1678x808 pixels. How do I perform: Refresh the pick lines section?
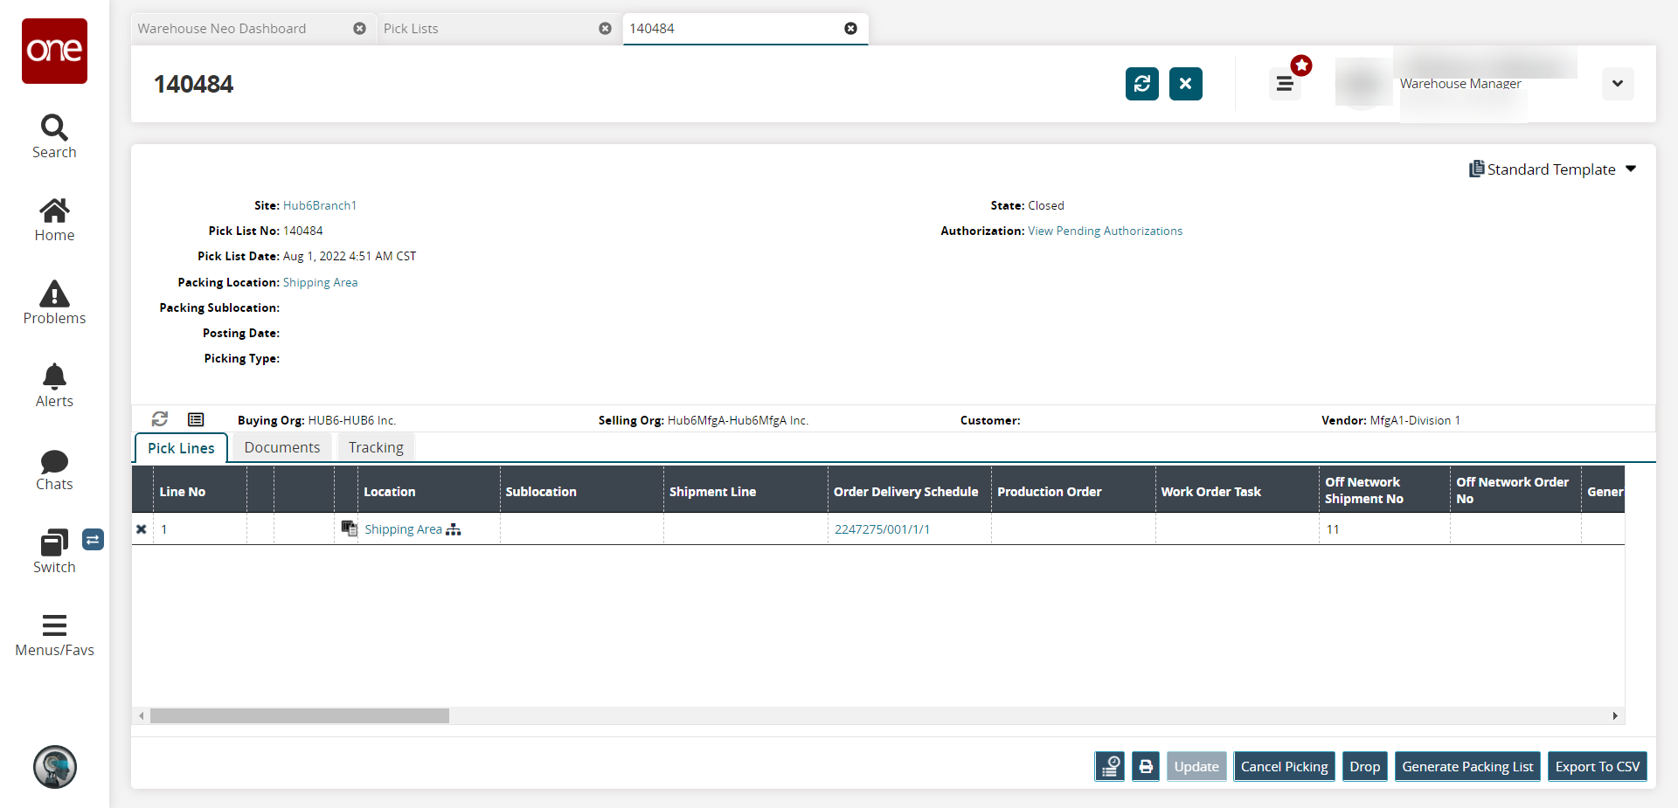pos(160,419)
